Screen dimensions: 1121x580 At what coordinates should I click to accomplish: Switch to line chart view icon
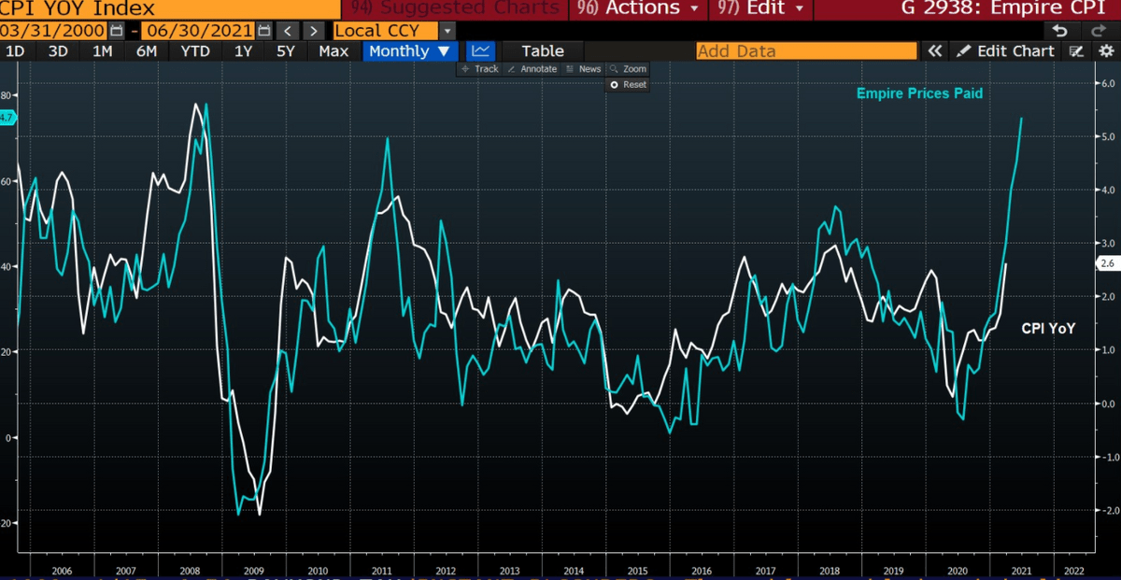coord(481,51)
